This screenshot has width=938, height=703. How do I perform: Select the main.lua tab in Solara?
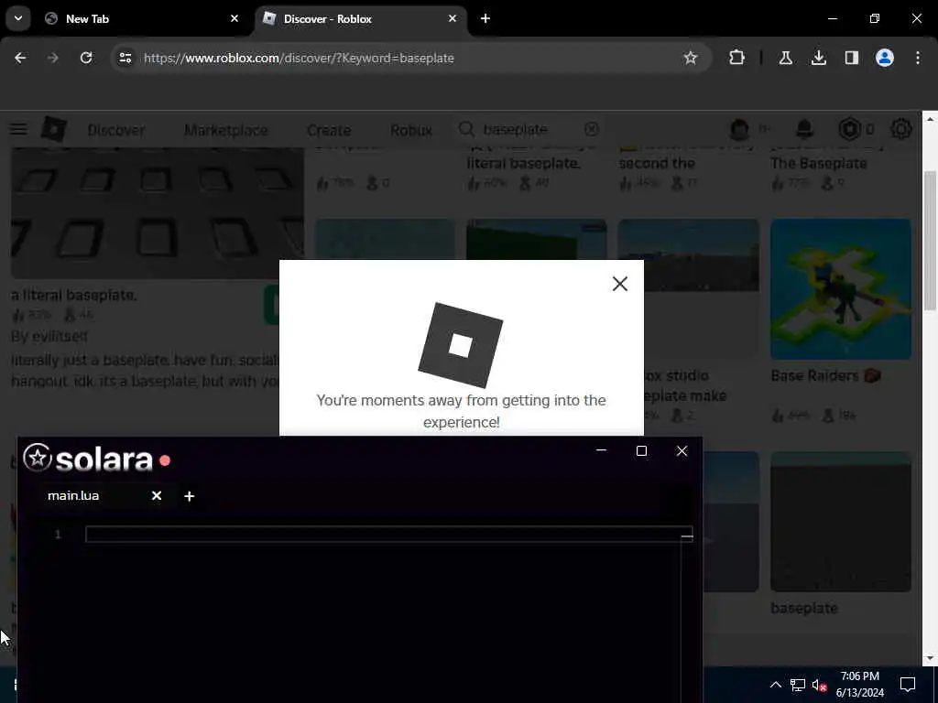click(x=73, y=496)
